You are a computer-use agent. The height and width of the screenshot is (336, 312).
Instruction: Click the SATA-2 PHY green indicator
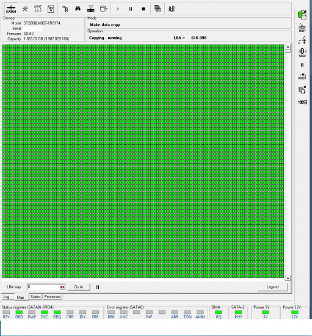(238, 312)
